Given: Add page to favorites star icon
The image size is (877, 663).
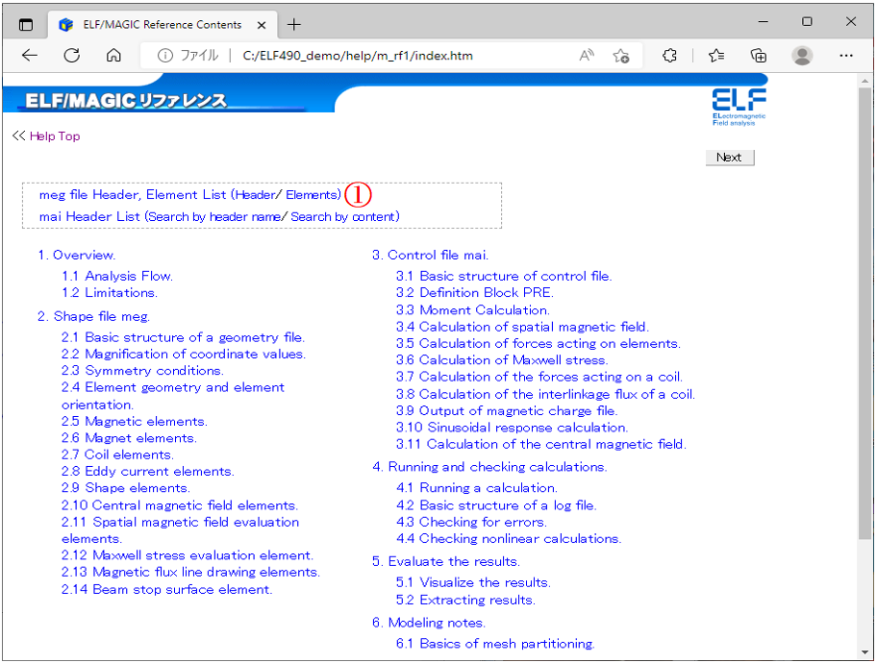Looking at the screenshot, I should 621,56.
